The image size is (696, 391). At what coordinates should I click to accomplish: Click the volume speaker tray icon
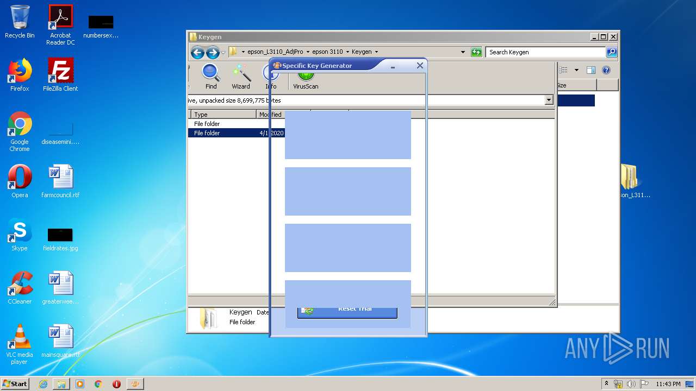pos(631,384)
